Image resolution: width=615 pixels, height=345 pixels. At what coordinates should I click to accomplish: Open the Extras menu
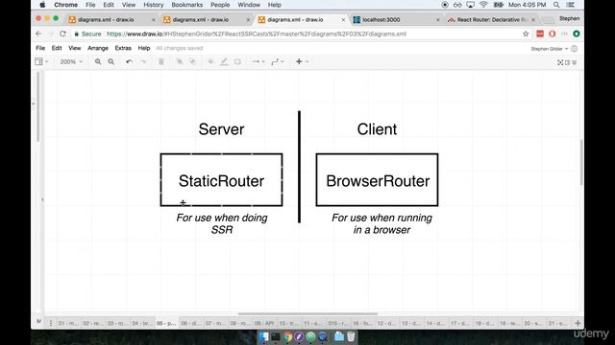pyautogui.click(x=123, y=48)
